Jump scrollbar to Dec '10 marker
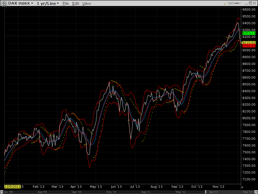 point(111,192)
